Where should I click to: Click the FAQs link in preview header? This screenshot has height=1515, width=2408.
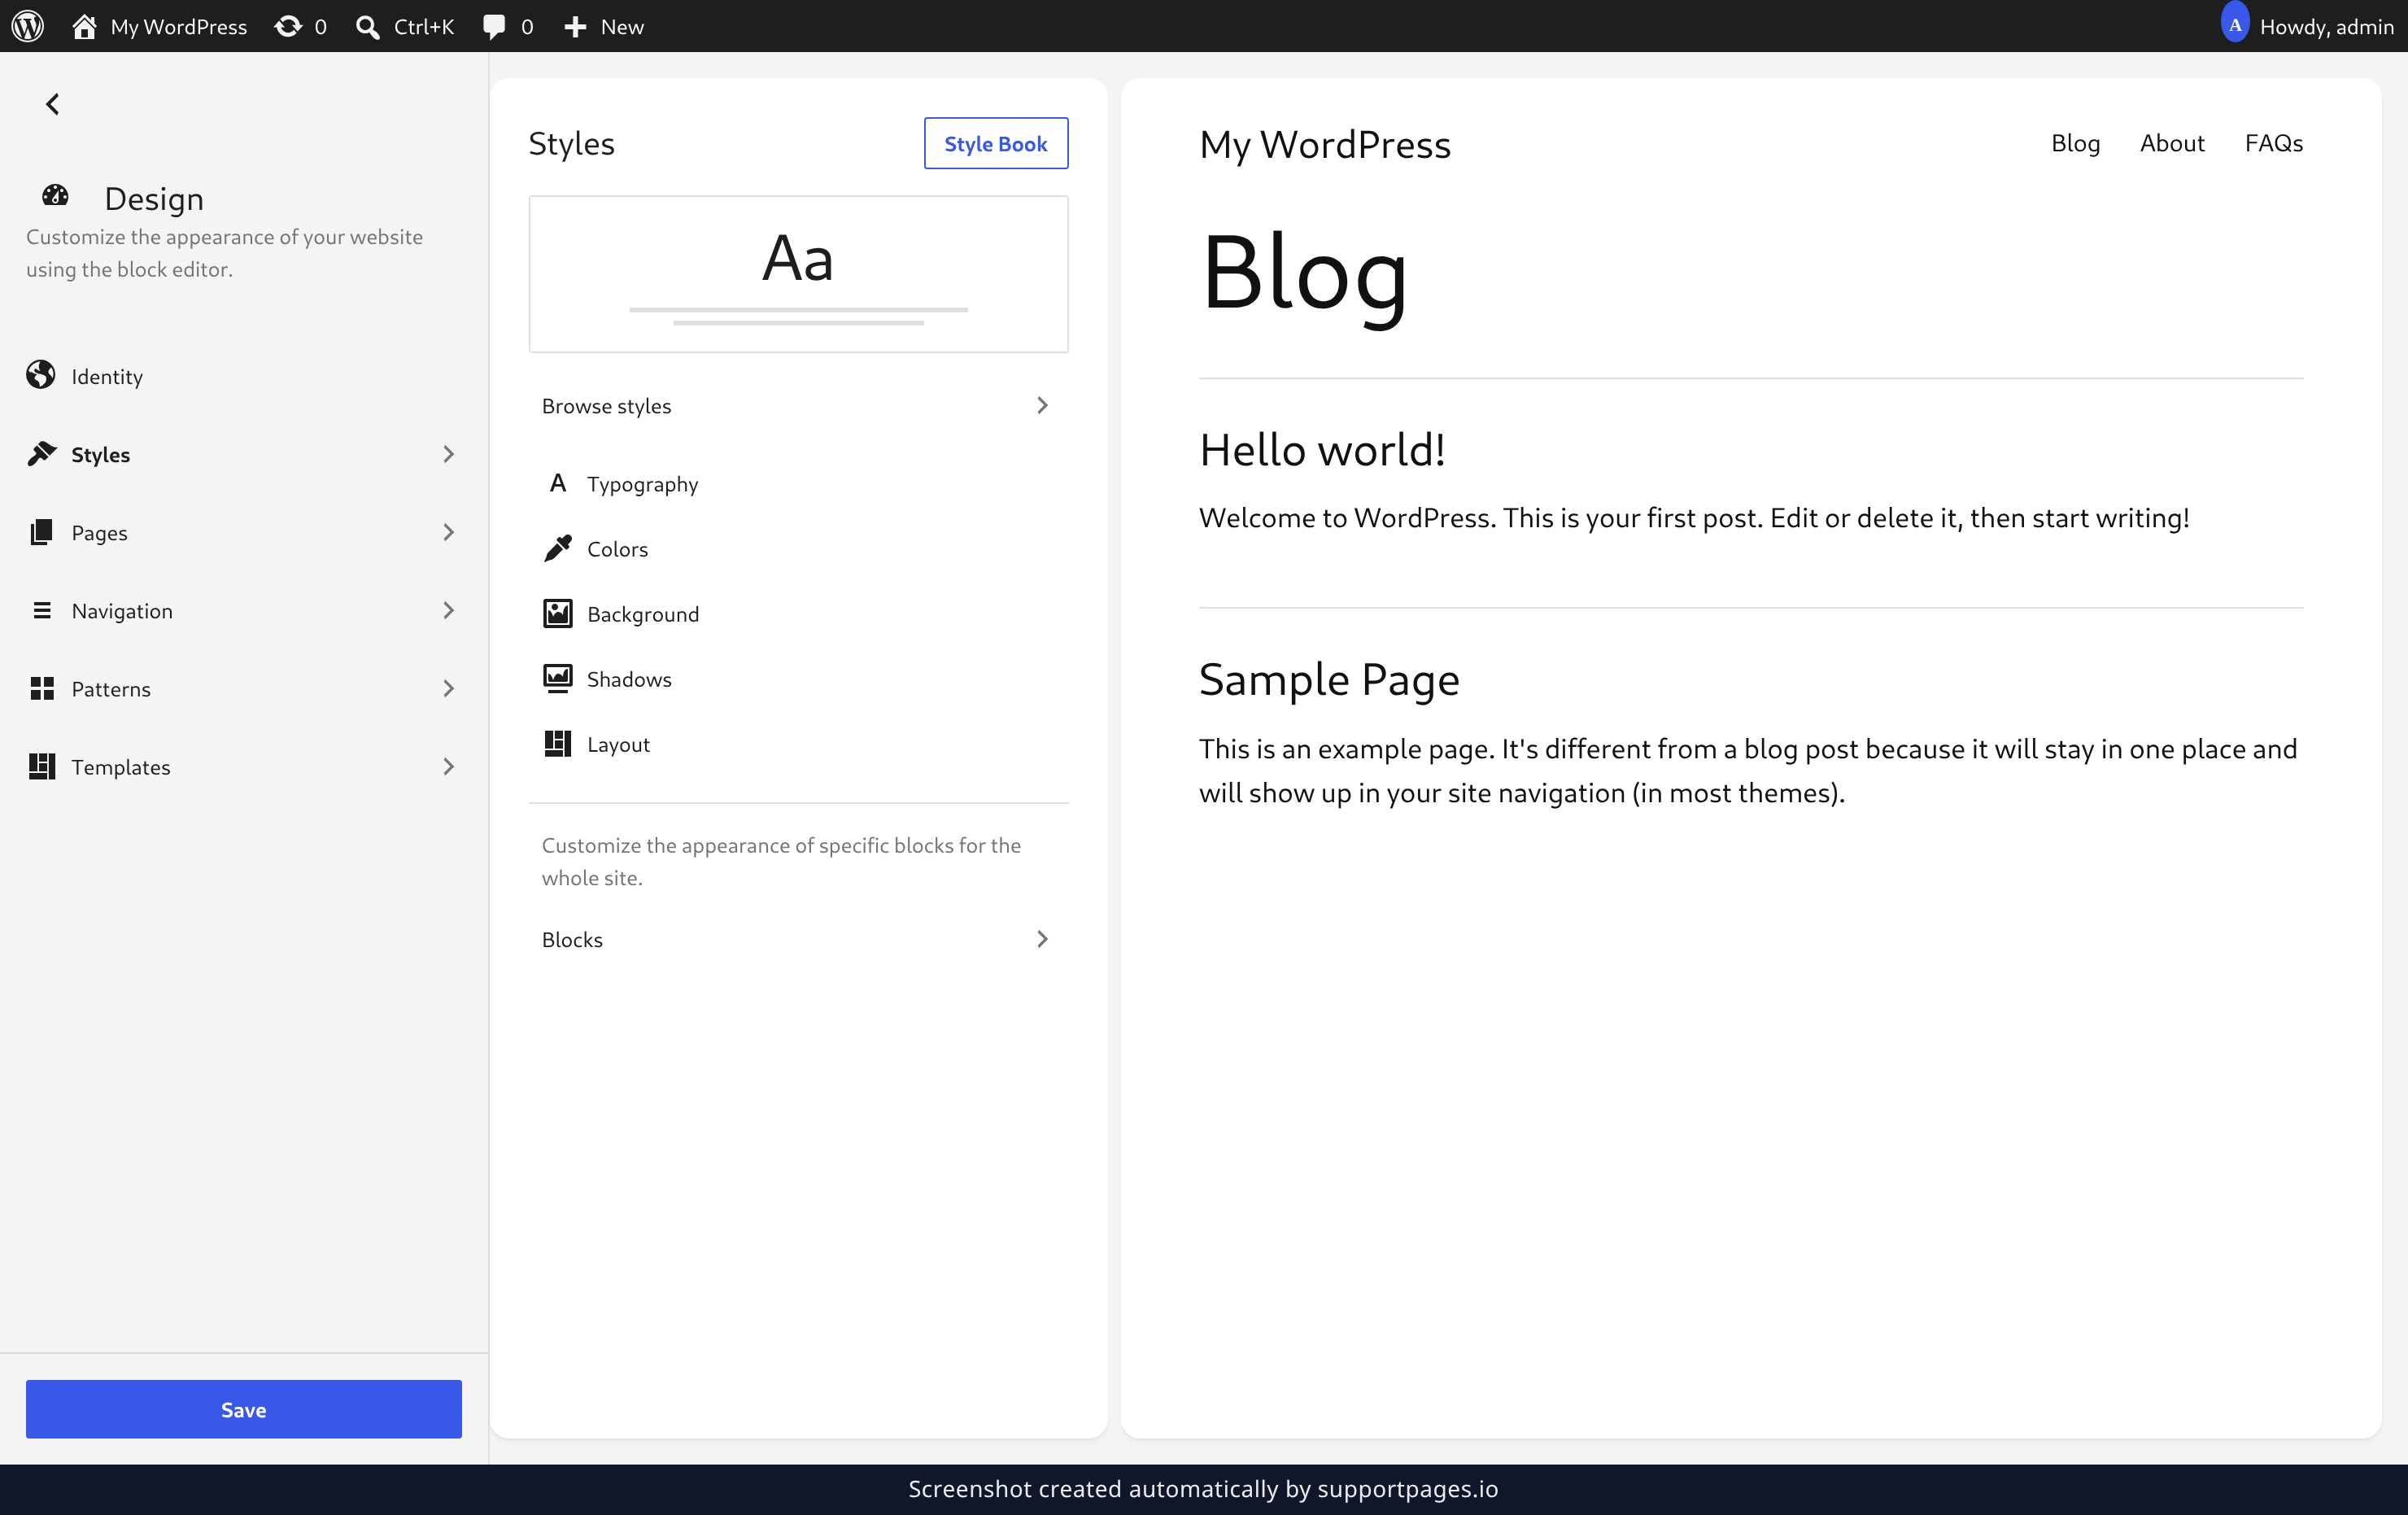(2273, 143)
